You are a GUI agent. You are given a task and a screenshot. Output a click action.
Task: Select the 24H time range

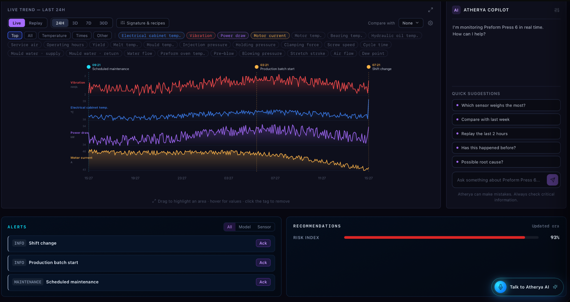[60, 23]
